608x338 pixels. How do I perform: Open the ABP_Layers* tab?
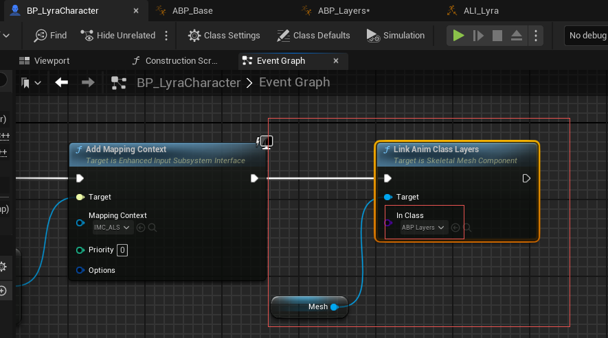tap(344, 10)
